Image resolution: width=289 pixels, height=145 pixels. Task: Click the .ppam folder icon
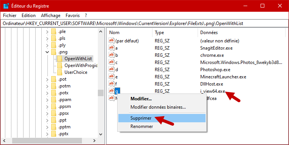53,100
